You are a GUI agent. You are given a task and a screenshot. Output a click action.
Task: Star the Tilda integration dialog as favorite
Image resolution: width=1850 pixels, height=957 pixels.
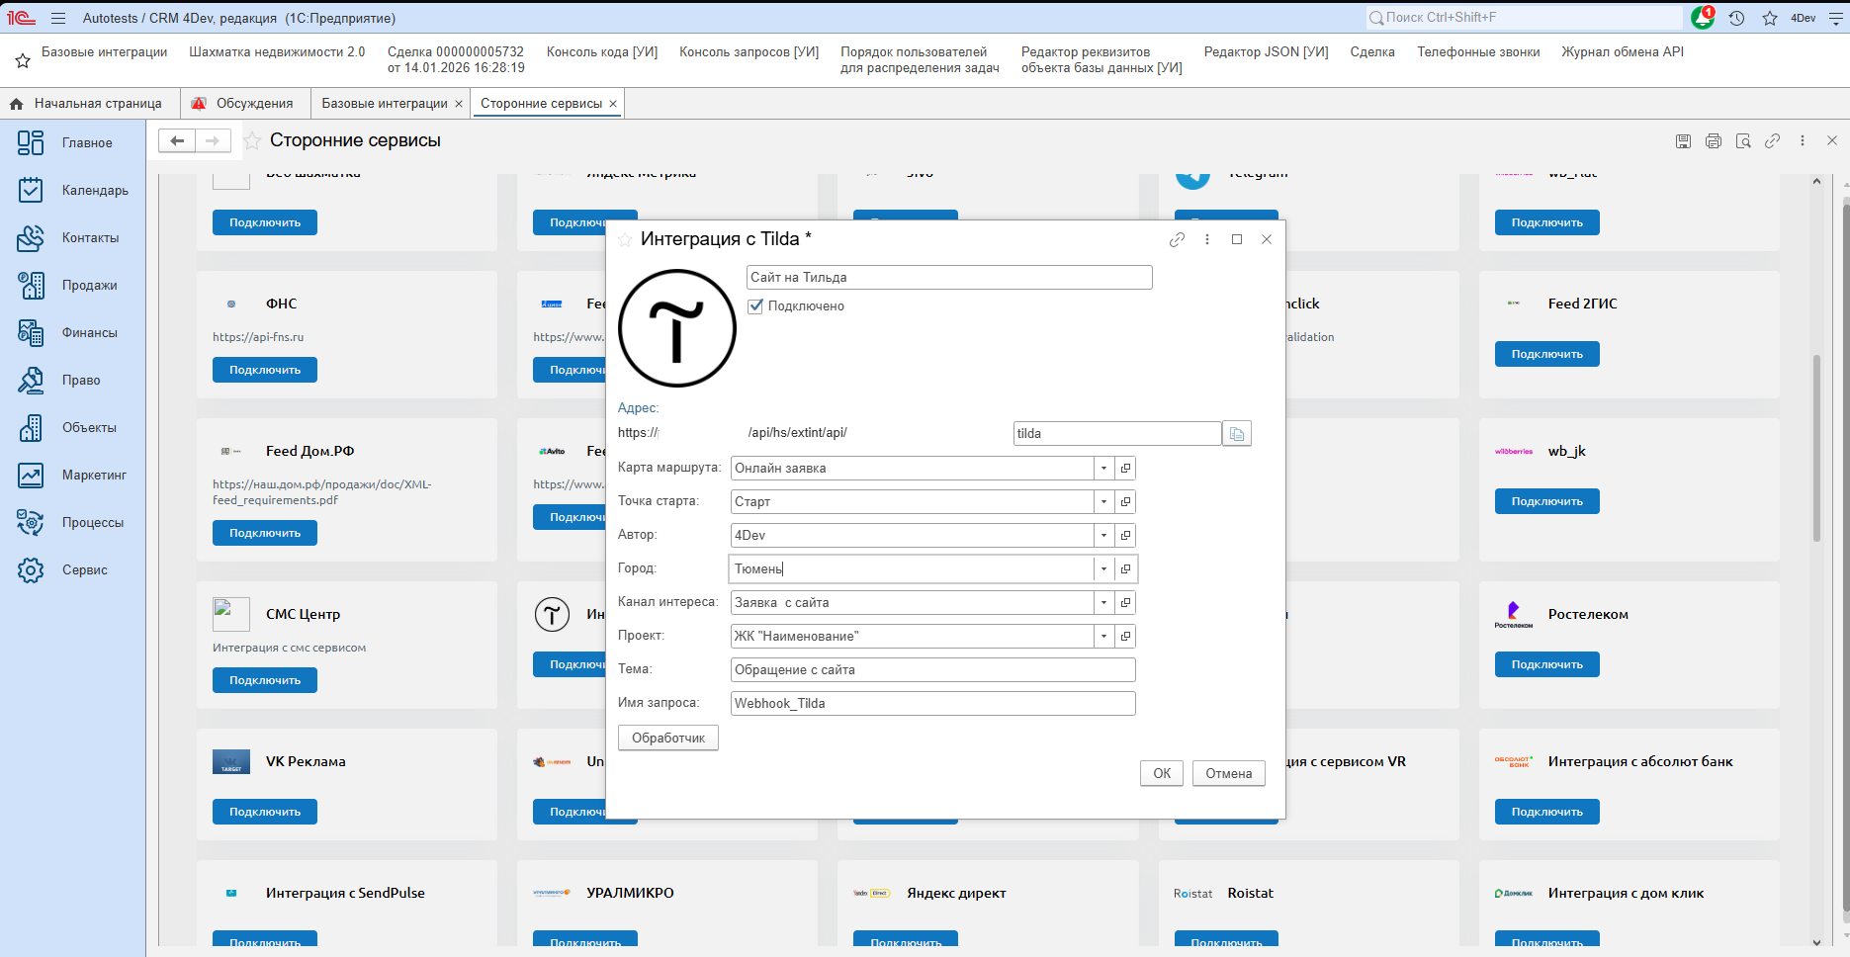coord(625,239)
